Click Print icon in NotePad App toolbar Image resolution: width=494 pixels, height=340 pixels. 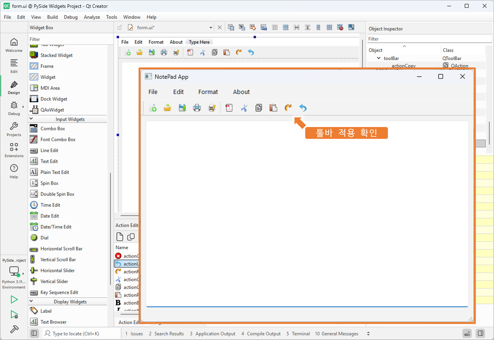click(x=197, y=108)
